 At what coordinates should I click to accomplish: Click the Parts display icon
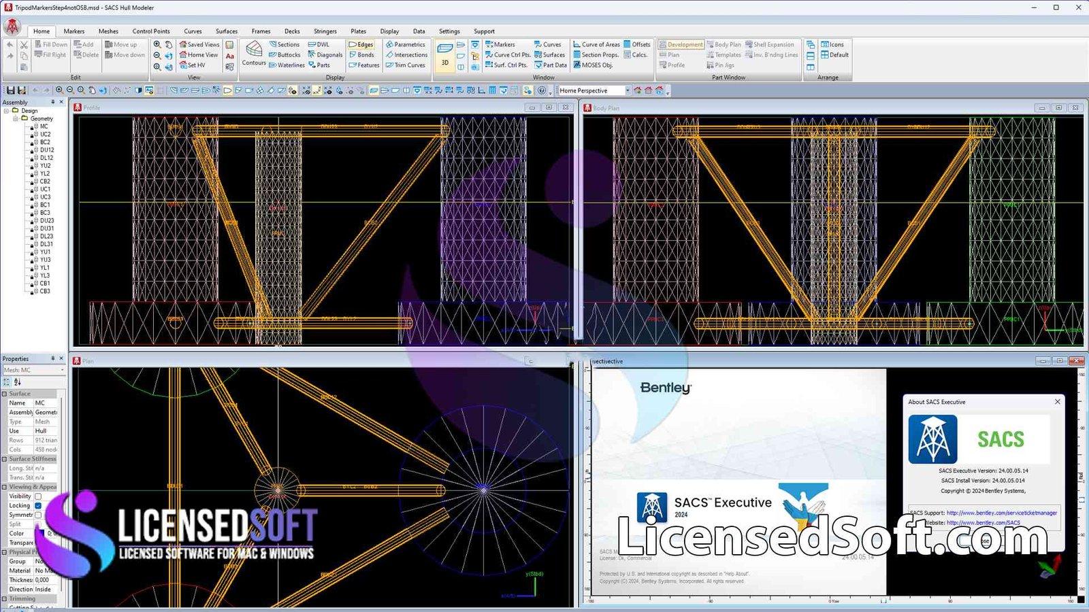pyautogui.click(x=319, y=65)
